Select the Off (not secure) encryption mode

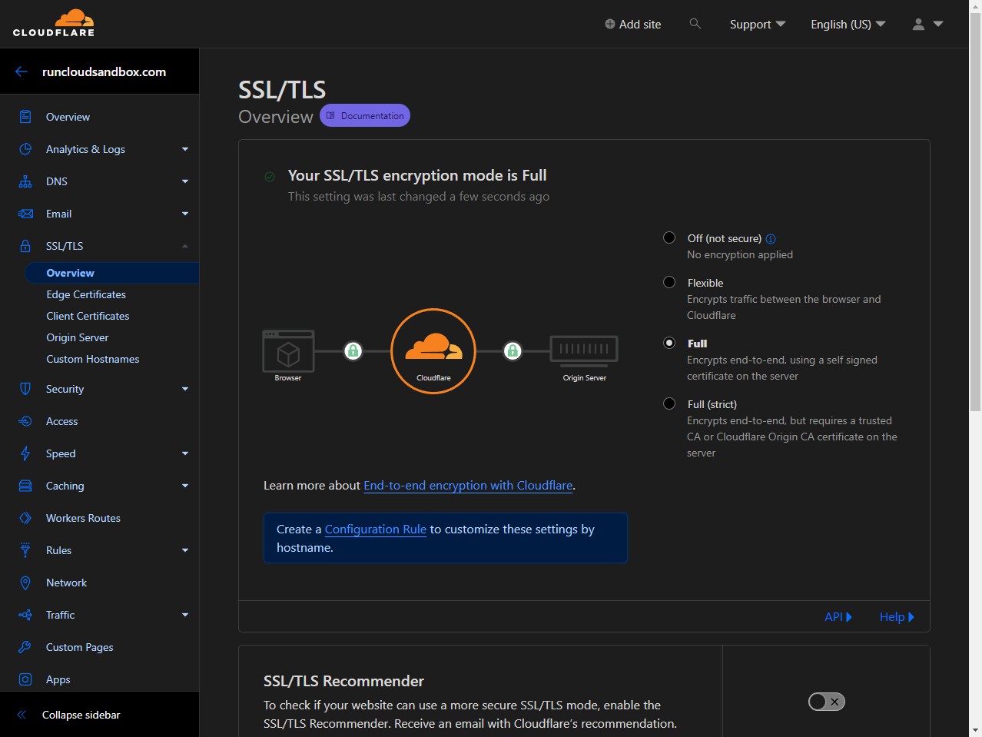[669, 237]
